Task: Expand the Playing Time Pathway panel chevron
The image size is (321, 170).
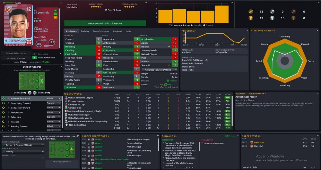Action: pos(318,93)
